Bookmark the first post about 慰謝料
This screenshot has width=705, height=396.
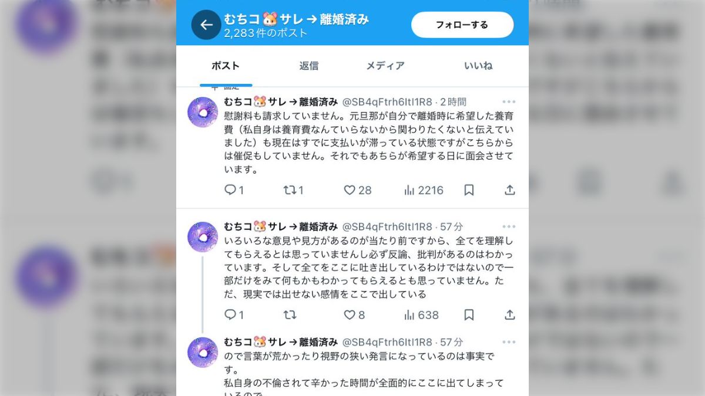click(469, 190)
